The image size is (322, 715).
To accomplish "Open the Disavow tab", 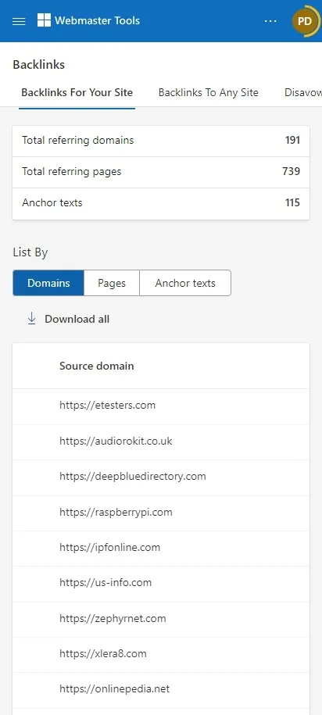I will tap(302, 92).
